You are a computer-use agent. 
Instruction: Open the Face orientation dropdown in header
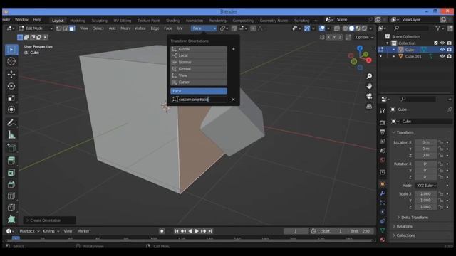tap(204, 28)
